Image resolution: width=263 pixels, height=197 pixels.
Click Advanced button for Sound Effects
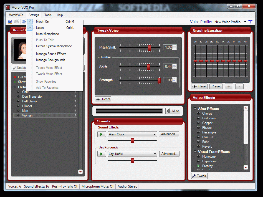click(x=169, y=134)
